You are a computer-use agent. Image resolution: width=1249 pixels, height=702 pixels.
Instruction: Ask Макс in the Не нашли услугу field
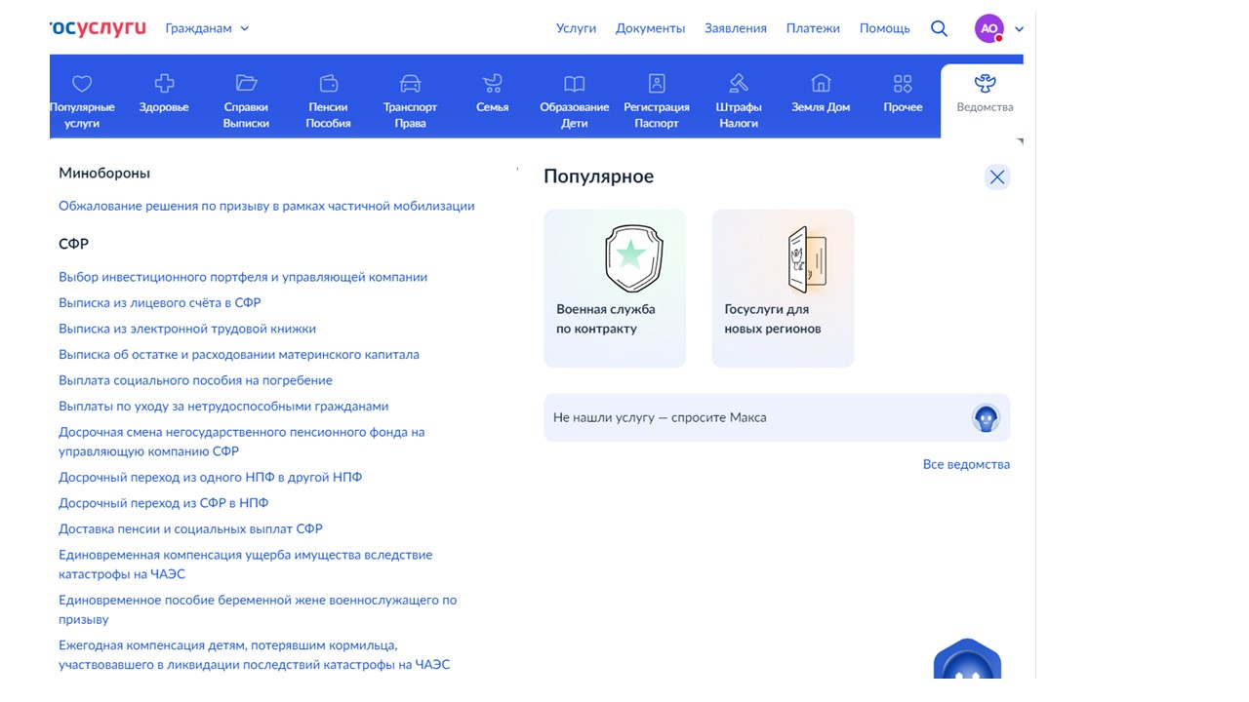777,417
